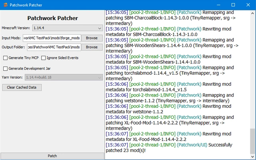Image resolution: width=256 pixels, height=160 pixels.
Task: Click the 'metadata for XL-Food-Mod-1.14.4-2.2.2' log line
Action: [x=146, y=139]
